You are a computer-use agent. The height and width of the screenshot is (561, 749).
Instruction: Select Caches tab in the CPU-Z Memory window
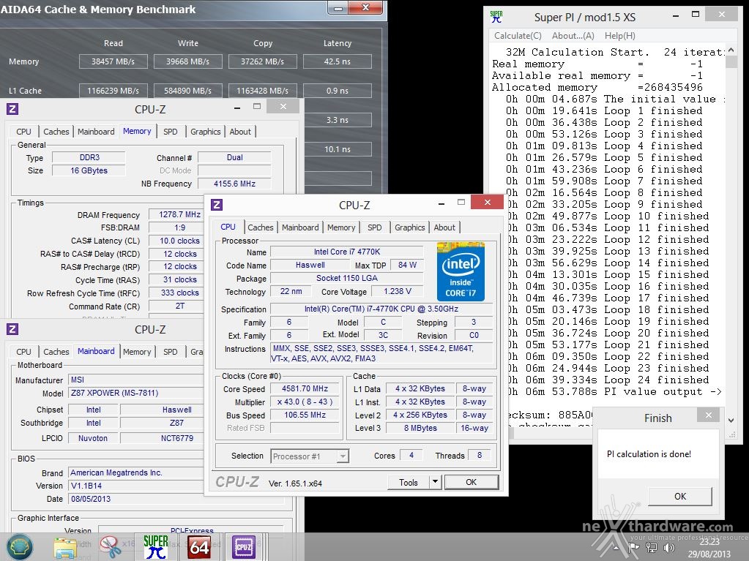pyautogui.click(x=56, y=132)
